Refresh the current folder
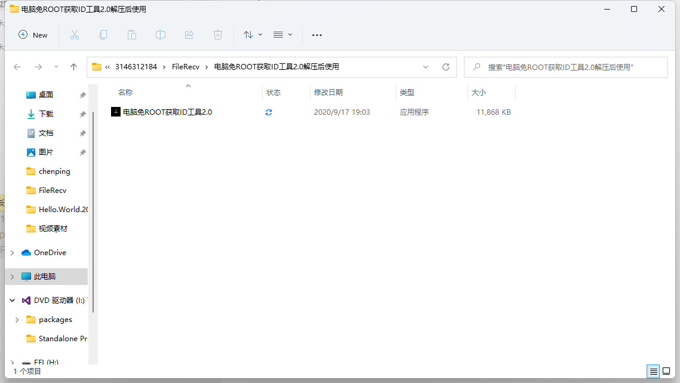The width and height of the screenshot is (680, 383). coord(446,67)
